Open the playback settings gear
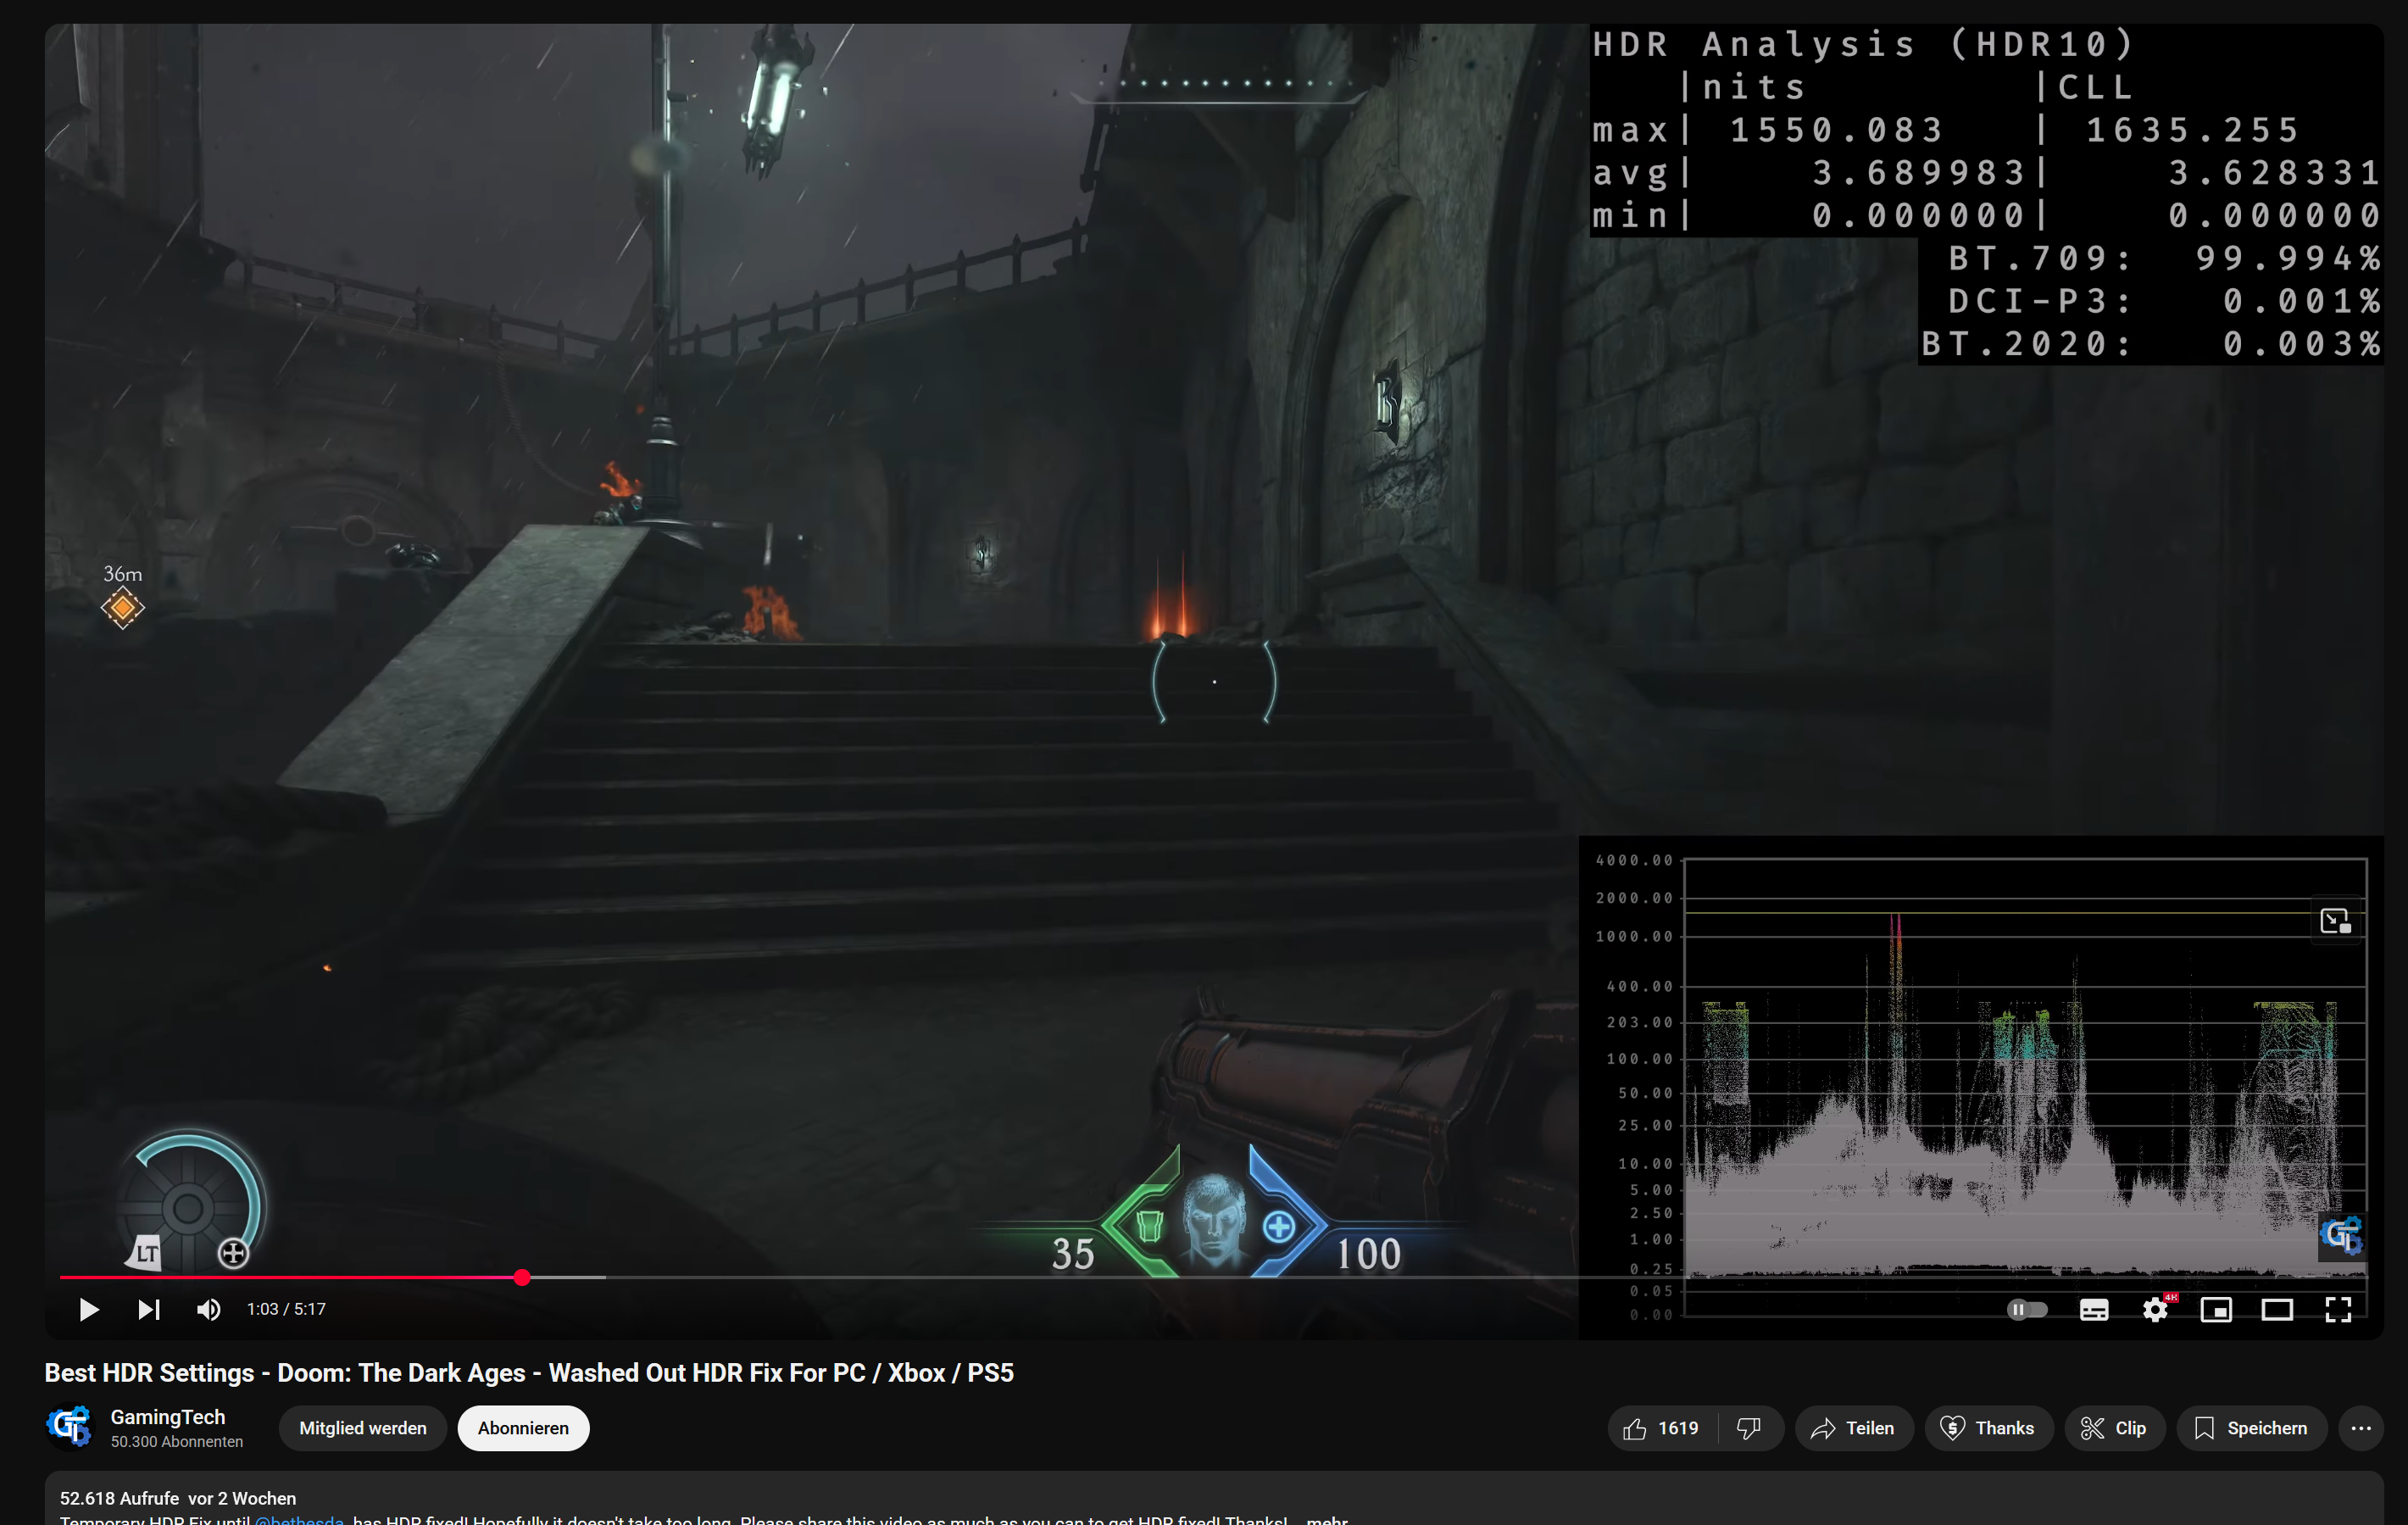This screenshot has height=1525, width=2408. (x=2155, y=1309)
